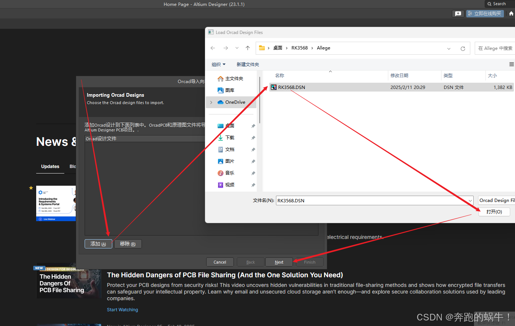Expand the filename dropdown arrow
Screen dimensions: 515x326
pyautogui.click(x=470, y=200)
